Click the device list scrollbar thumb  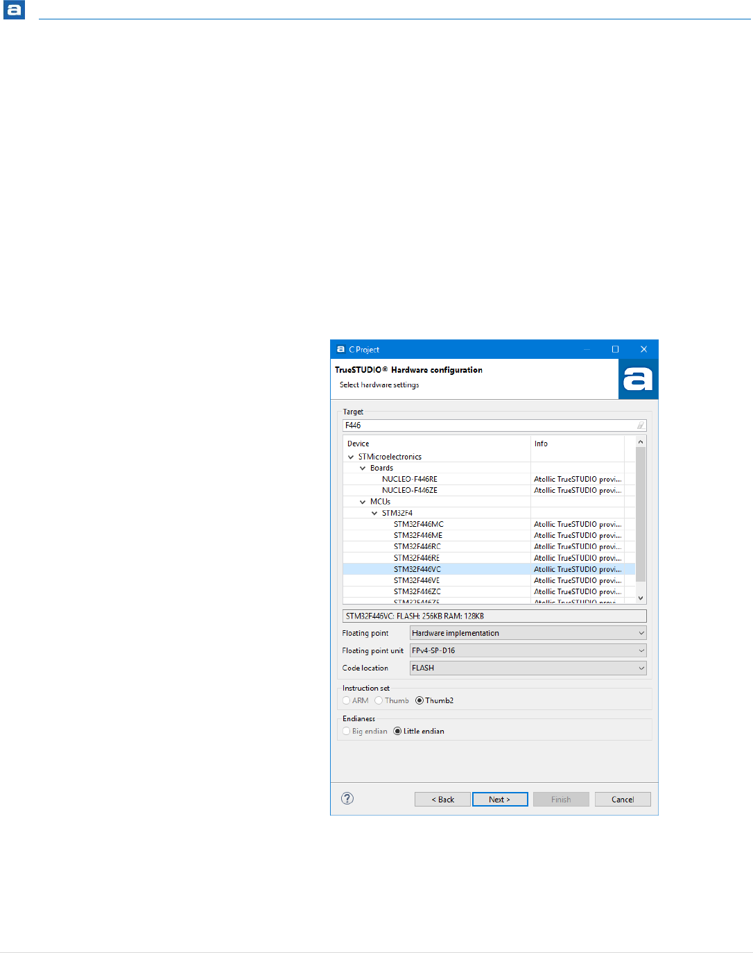click(641, 514)
